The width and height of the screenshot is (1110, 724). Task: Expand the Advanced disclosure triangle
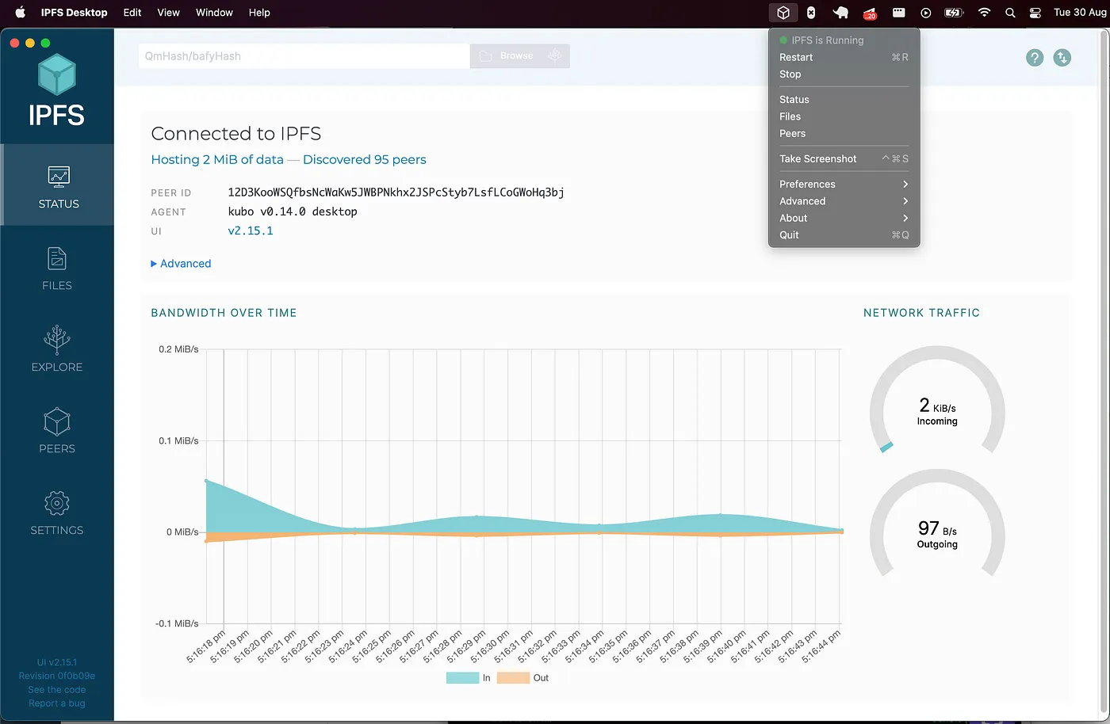[x=154, y=264]
